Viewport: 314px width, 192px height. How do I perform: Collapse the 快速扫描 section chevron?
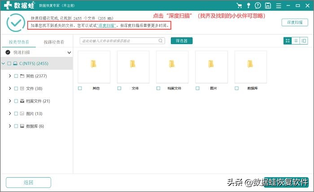pyautogui.click(x=69, y=53)
